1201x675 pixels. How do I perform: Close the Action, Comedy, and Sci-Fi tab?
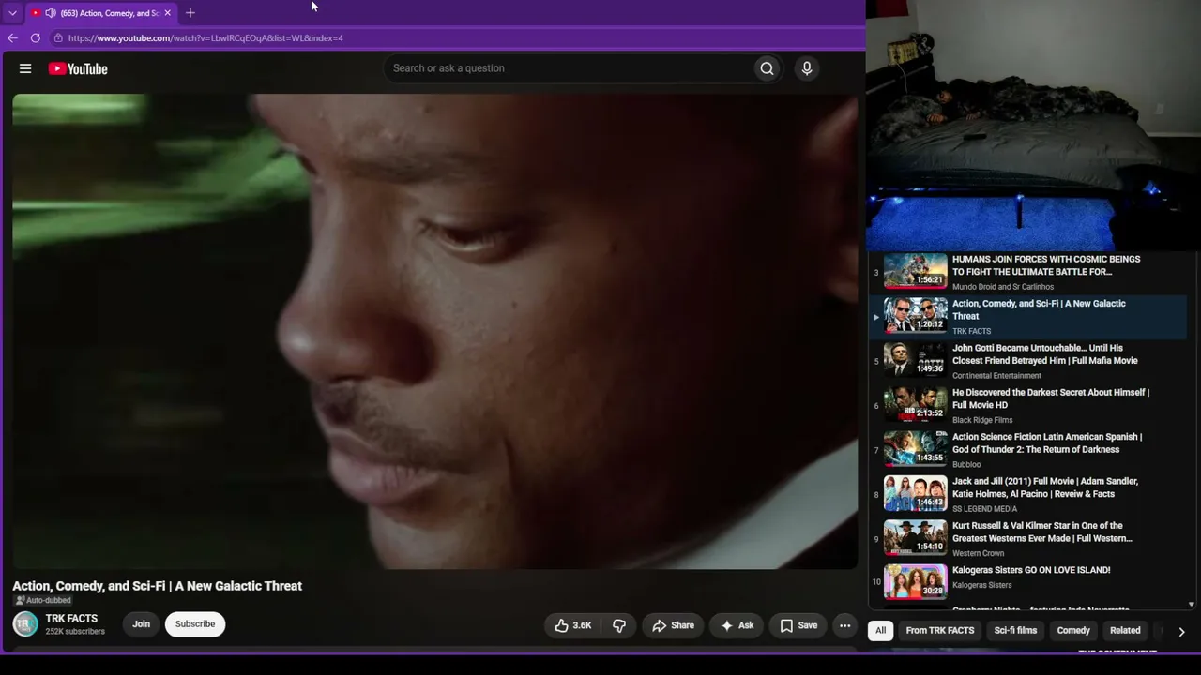click(167, 13)
